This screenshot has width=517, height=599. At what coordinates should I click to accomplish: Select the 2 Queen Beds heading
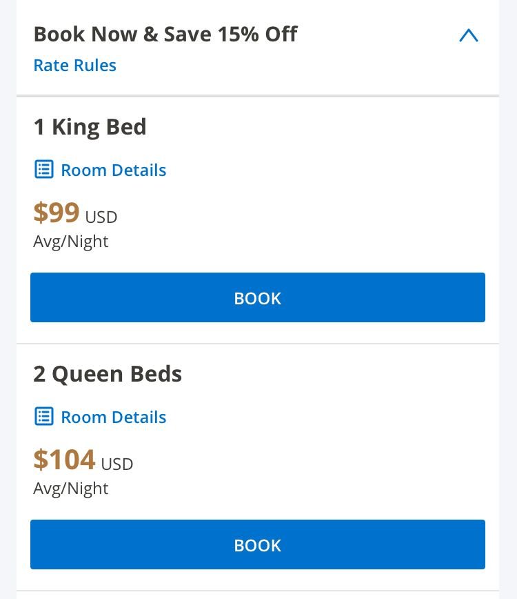pos(108,374)
